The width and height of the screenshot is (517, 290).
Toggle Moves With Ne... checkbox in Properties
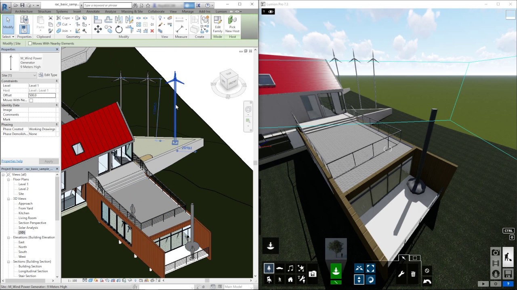(x=31, y=100)
